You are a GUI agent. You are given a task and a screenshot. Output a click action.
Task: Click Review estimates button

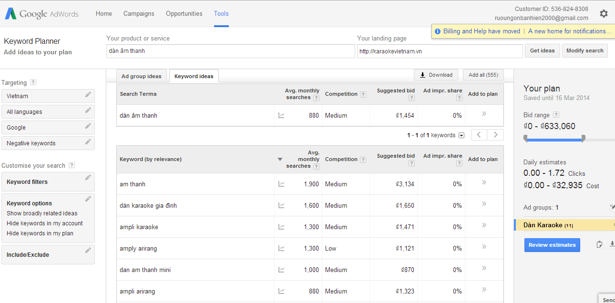(552, 245)
